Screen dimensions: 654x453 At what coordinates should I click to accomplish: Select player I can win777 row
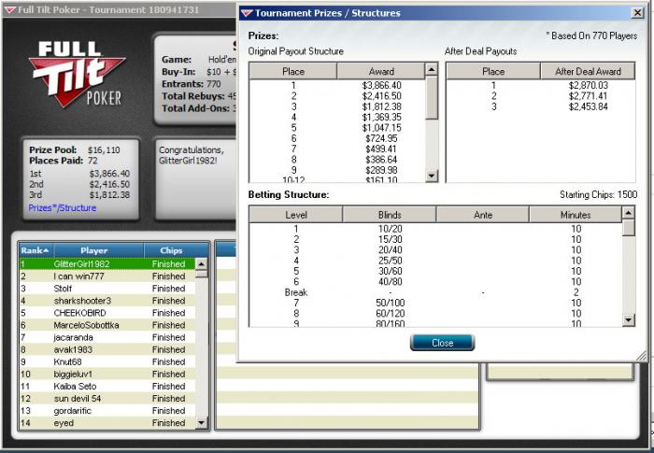(x=107, y=276)
